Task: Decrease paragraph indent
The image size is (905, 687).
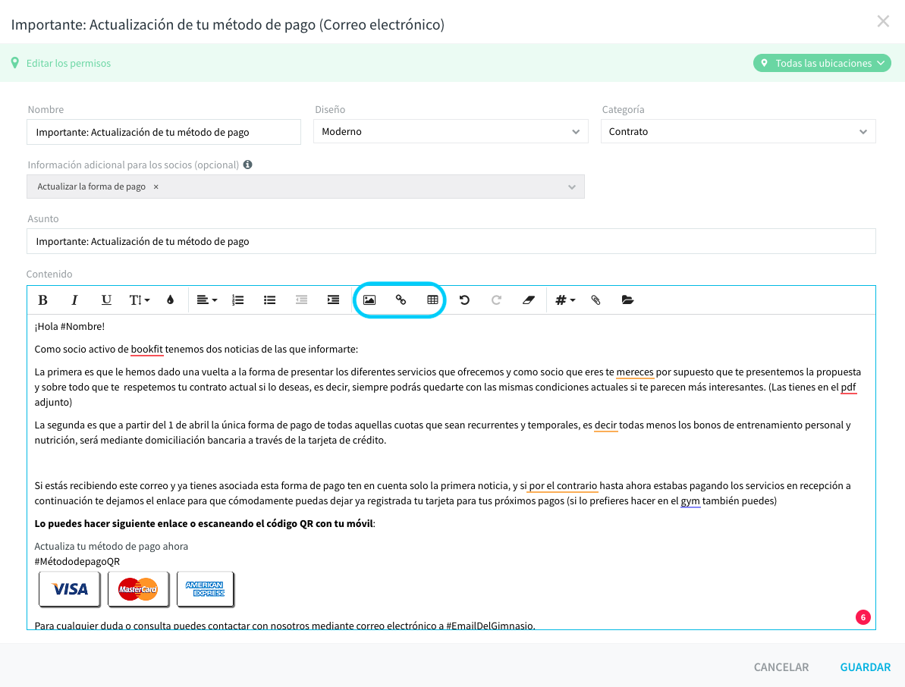Action: [x=301, y=300]
